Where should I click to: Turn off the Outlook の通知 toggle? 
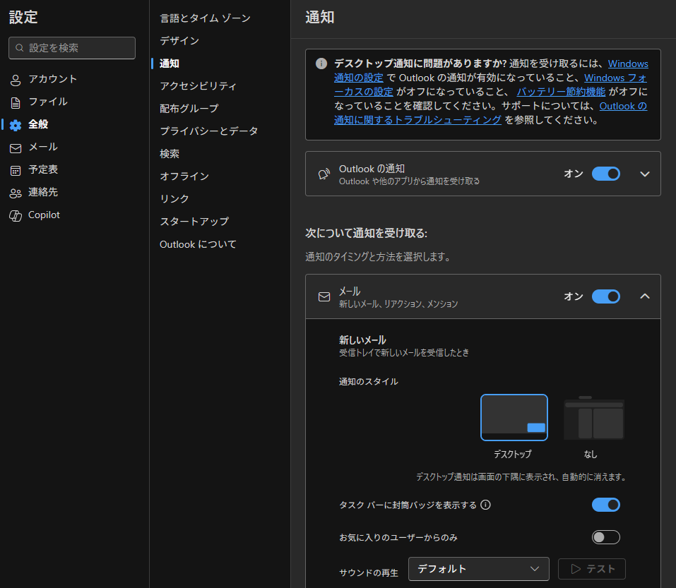coord(606,174)
